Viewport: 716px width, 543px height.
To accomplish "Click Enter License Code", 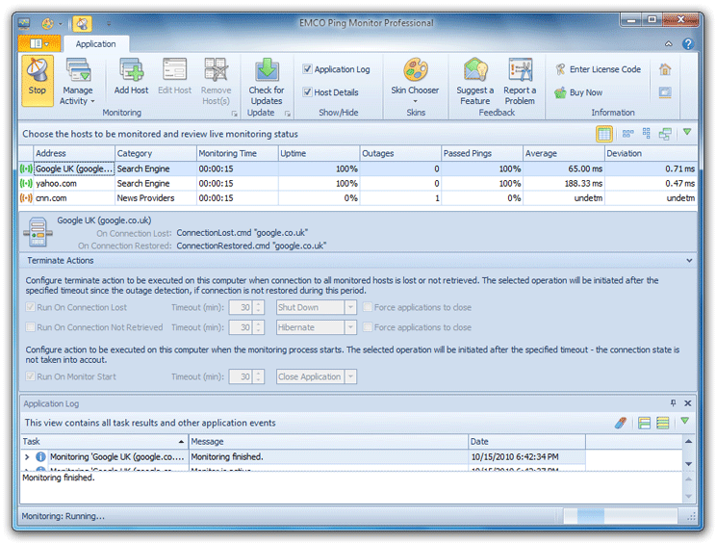I will [598, 69].
